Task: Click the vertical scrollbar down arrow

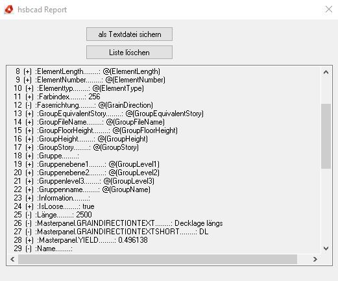Action: tap(326, 249)
